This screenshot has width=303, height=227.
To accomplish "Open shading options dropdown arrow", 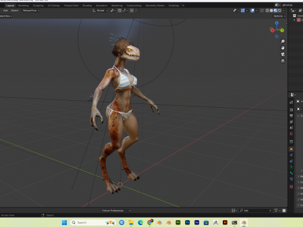I will tap(283, 11).
